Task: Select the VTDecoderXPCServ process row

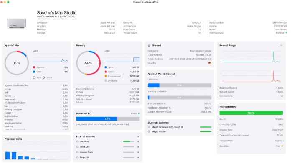Action: (x=36, y=103)
